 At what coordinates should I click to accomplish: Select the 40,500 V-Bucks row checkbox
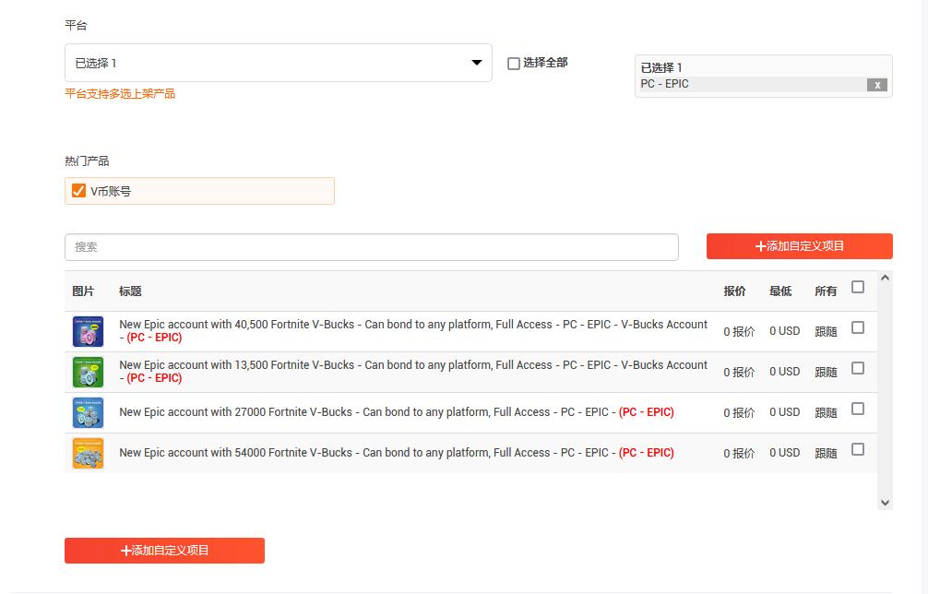pos(858,327)
